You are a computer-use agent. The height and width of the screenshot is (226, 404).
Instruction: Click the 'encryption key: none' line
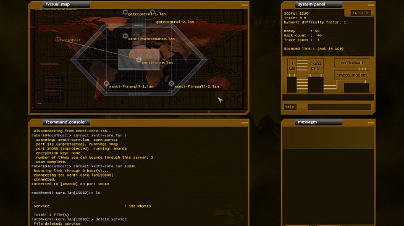point(58,153)
